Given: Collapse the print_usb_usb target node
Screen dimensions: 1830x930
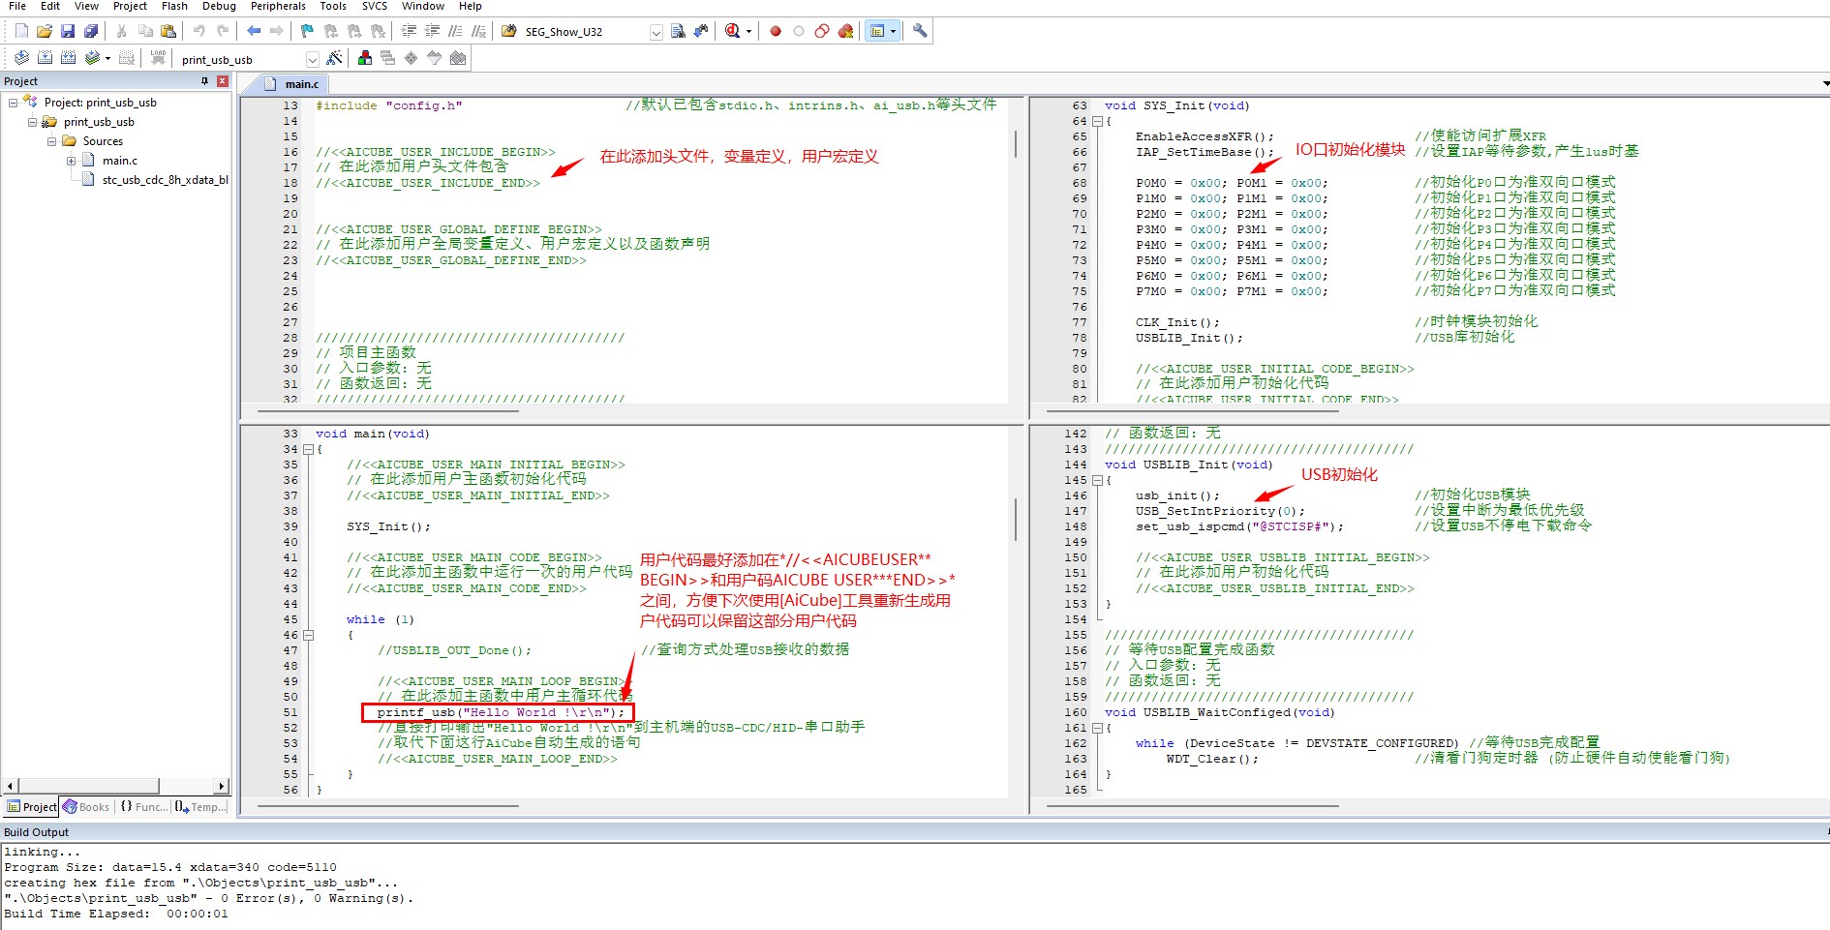Looking at the screenshot, I should coord(32,122).
